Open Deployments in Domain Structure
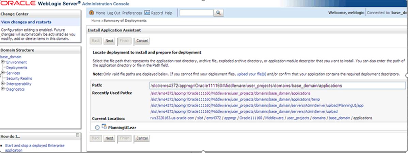408x153 pixels. pos(17,68)
